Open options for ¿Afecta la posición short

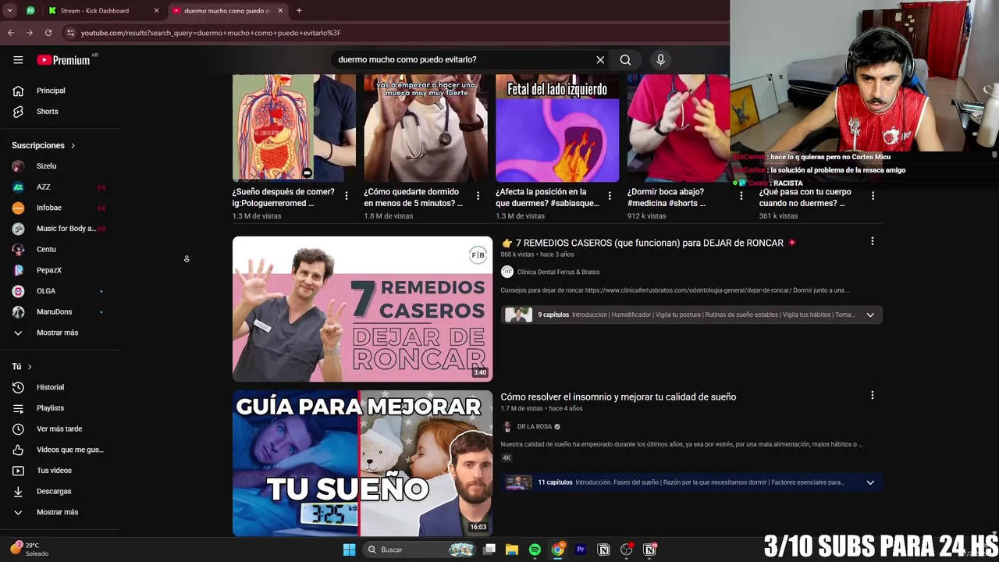[610, 196]
